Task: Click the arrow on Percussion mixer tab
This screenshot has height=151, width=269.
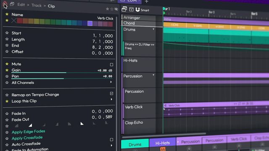Action: [178, 142]
